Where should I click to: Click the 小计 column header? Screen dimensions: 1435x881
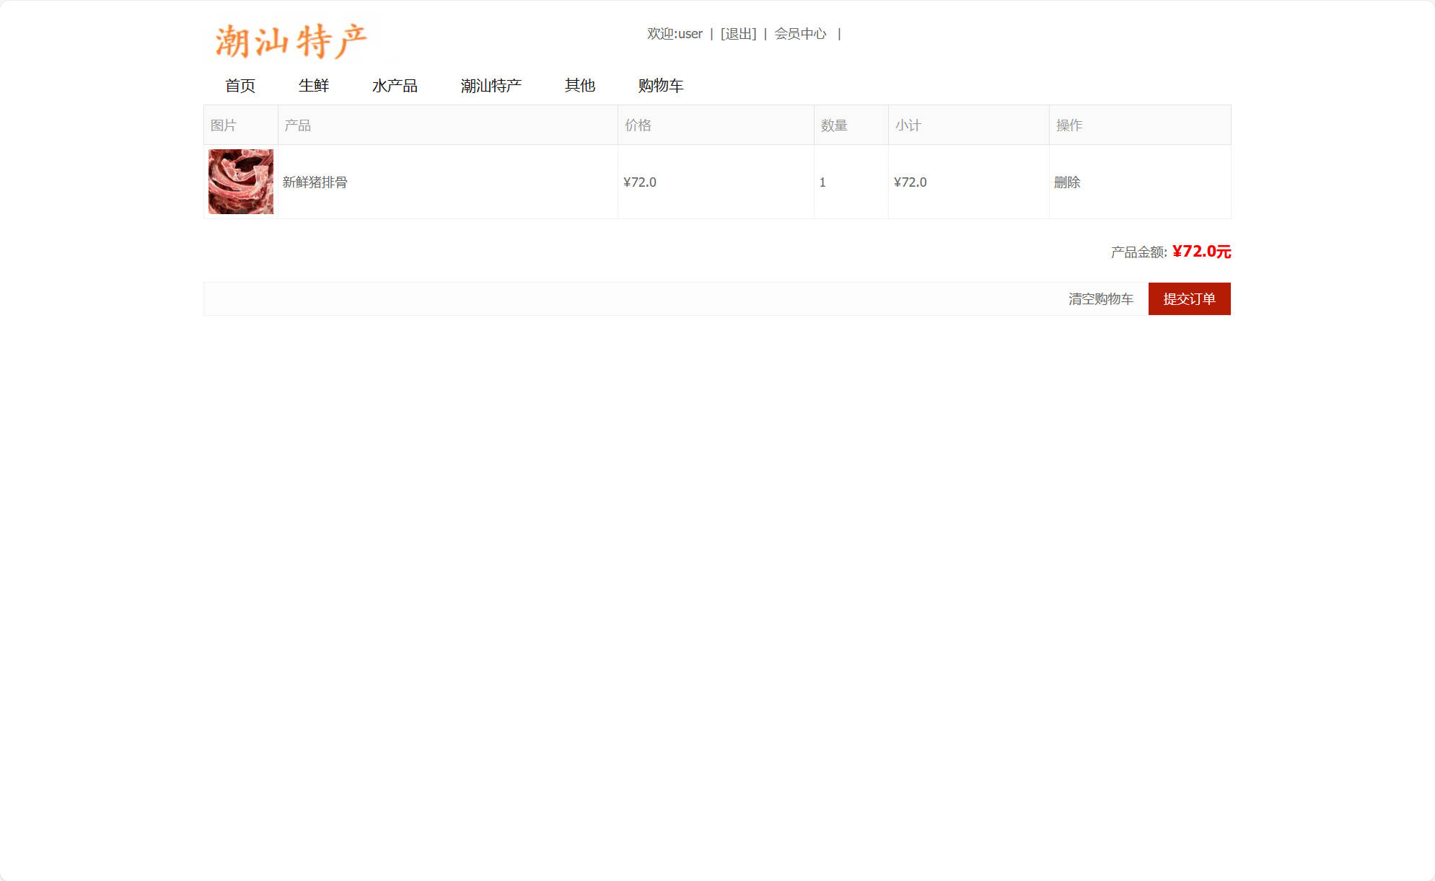(x=908, y=125)
